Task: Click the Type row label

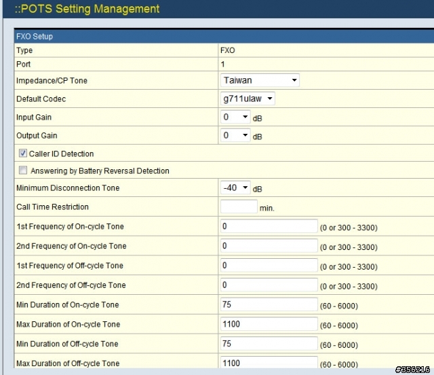Action: (x=24, y=50)
